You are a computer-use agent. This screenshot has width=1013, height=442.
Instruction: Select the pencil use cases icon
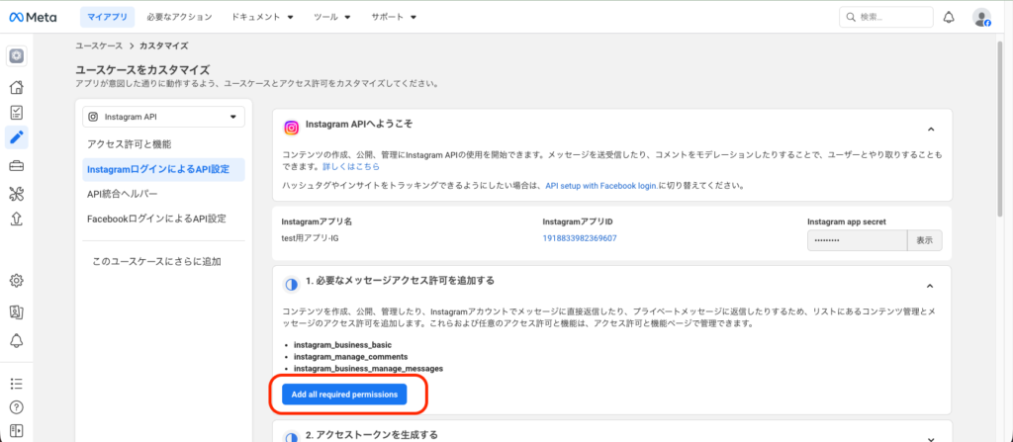point(16,137)
